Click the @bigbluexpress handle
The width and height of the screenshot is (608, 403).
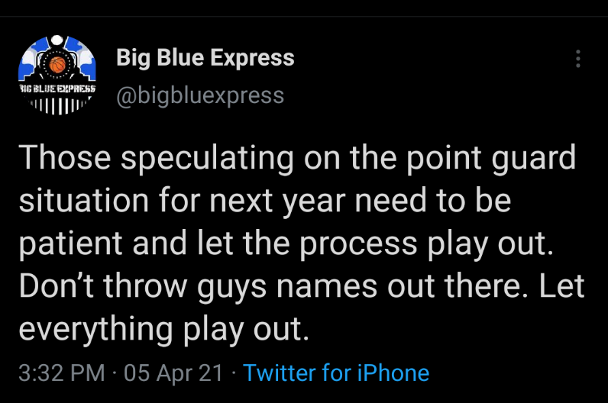click(x=199, y=95)
